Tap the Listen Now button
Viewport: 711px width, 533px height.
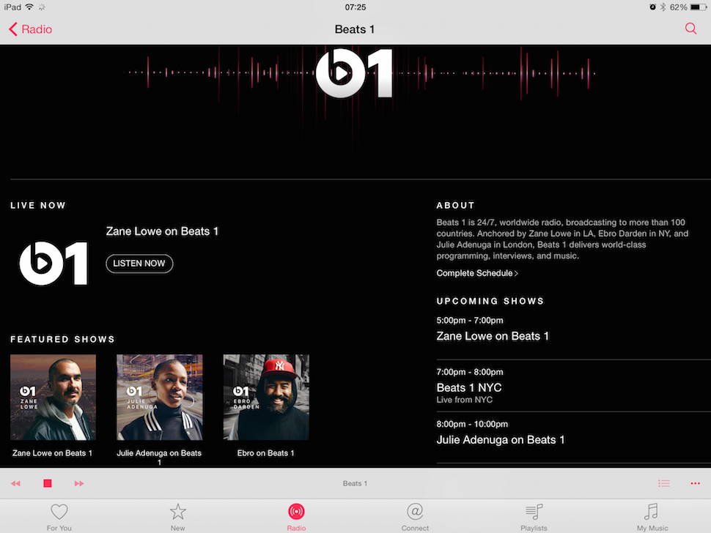coord(139,264)
